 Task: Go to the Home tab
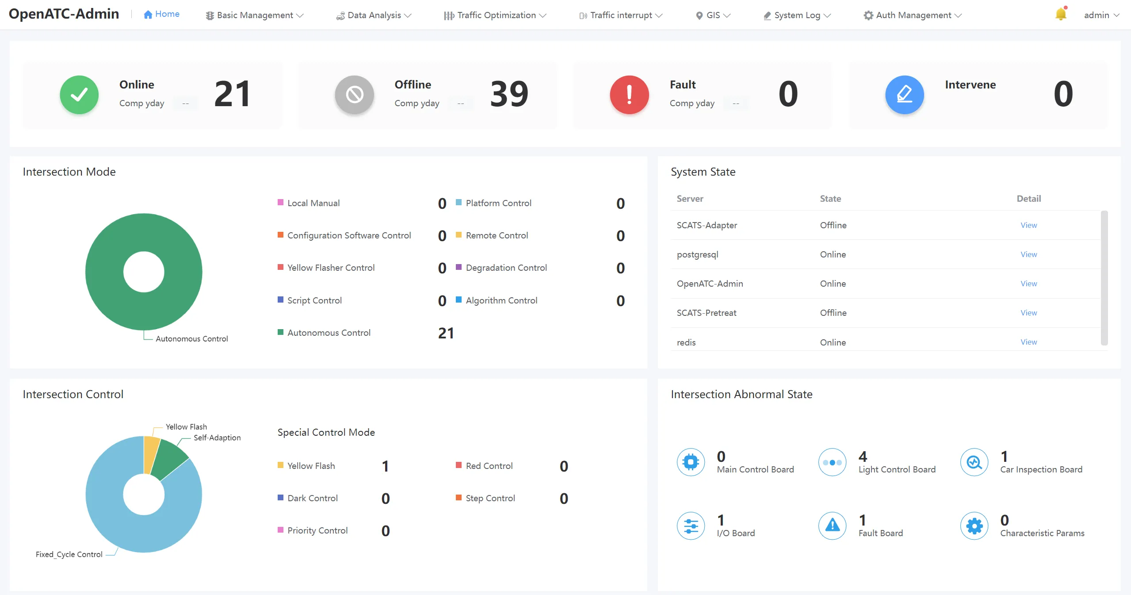tap(161, 14)
